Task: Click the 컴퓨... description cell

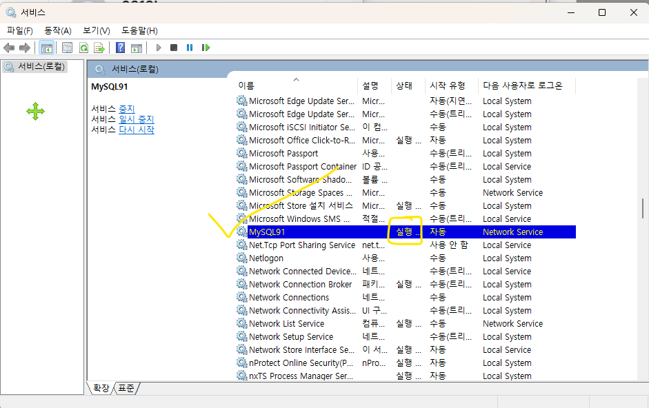Action: [373, 323]
